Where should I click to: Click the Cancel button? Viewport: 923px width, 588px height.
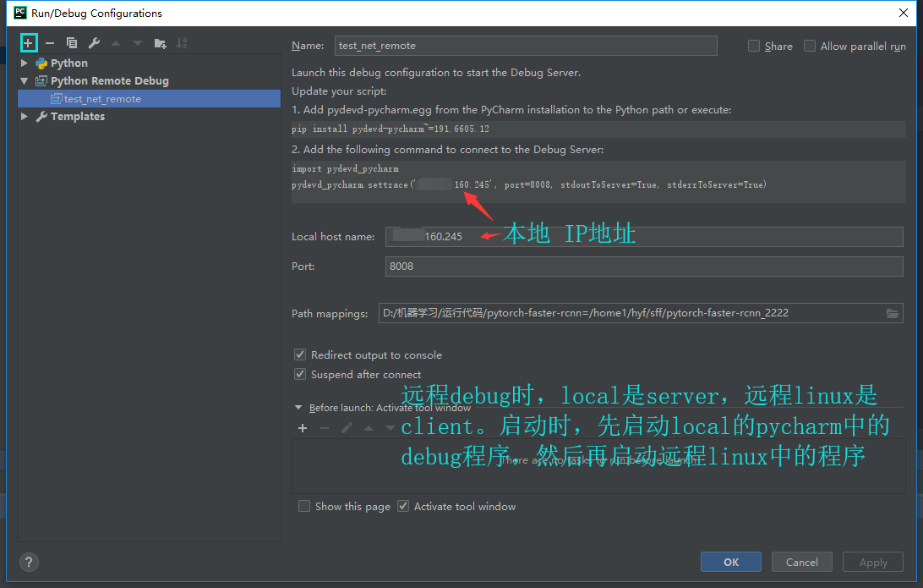[x=801, y=562]
